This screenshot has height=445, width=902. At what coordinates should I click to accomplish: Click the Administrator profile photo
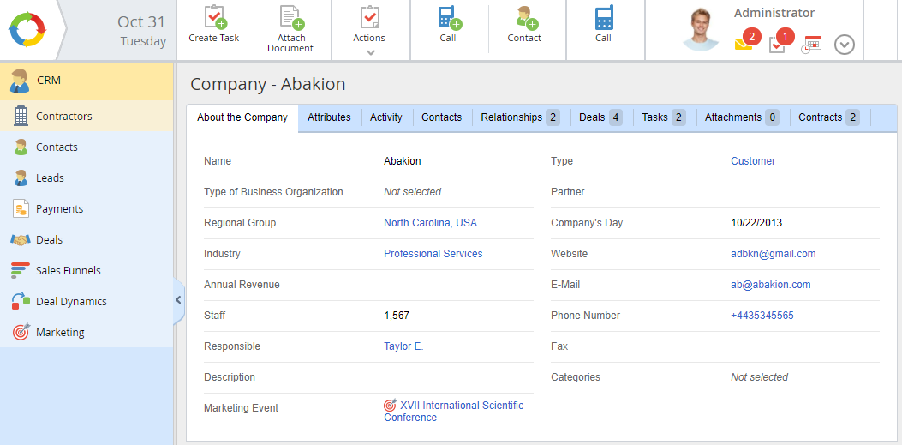701,30
